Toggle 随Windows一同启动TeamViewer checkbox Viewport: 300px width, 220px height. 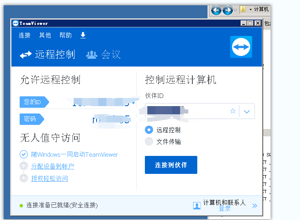pyautogui.click(x=24, y=154)
